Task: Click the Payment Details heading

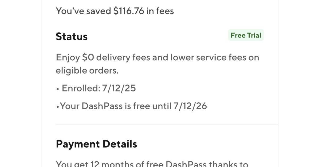Action: pyautogui.click(x=96, y=144)
